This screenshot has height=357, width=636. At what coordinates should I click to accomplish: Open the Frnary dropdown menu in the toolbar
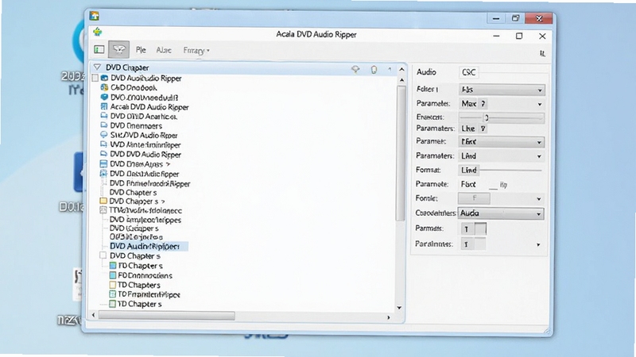(196, 51)
